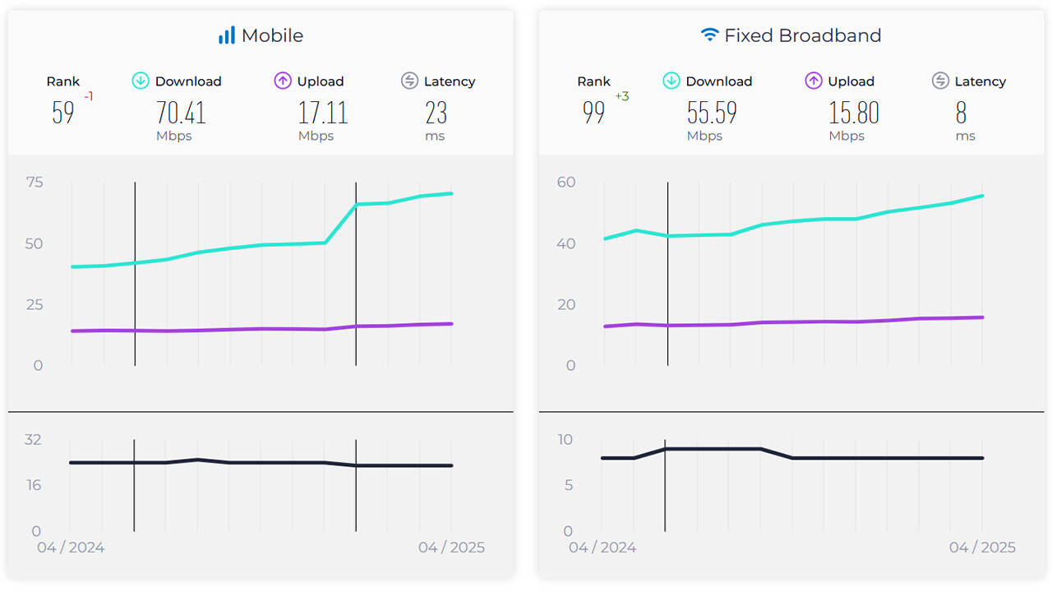Click the Mobile Latency icon
1052x592 pixels.
point(409,81)
